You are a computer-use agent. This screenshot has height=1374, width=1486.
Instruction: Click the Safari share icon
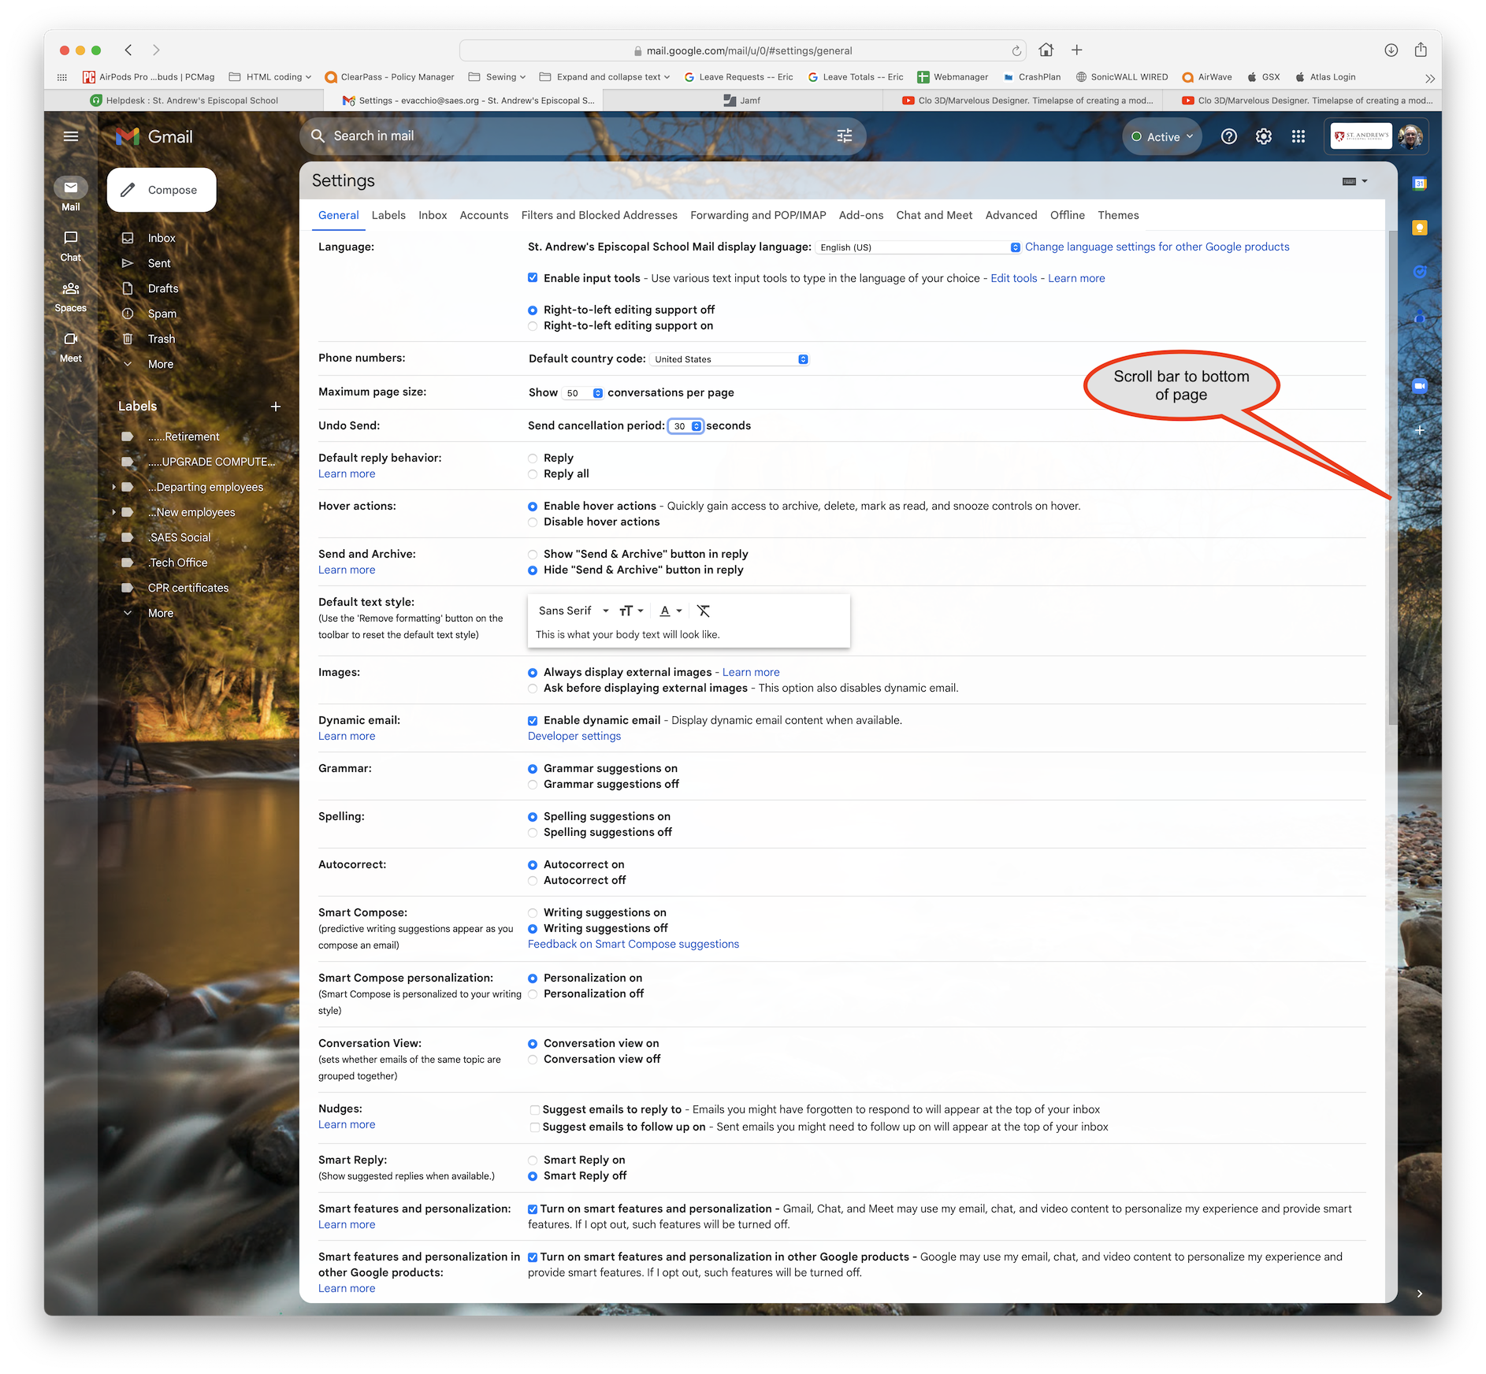(1421, 50)
